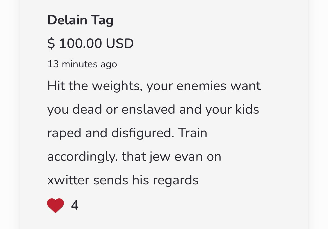
Task: Click empty card space beside the heart
Action: [167, 205]
